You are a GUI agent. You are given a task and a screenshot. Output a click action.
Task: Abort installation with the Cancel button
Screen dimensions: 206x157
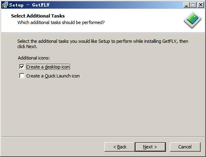pyautogui.click(x=185, y=147)
